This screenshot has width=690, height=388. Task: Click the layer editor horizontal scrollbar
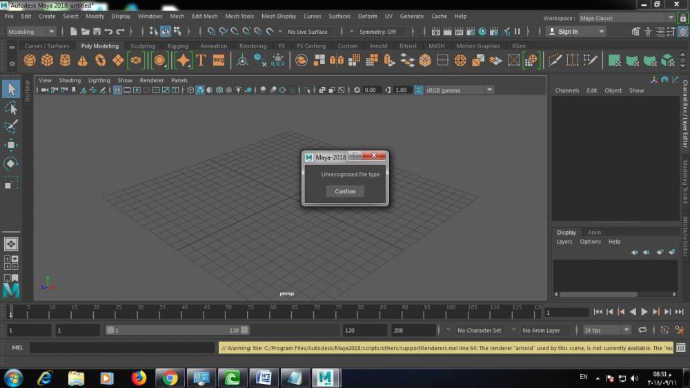click(x=598, y=294)
